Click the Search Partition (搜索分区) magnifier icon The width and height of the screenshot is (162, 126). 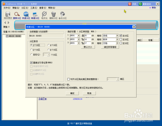point(17,15)
